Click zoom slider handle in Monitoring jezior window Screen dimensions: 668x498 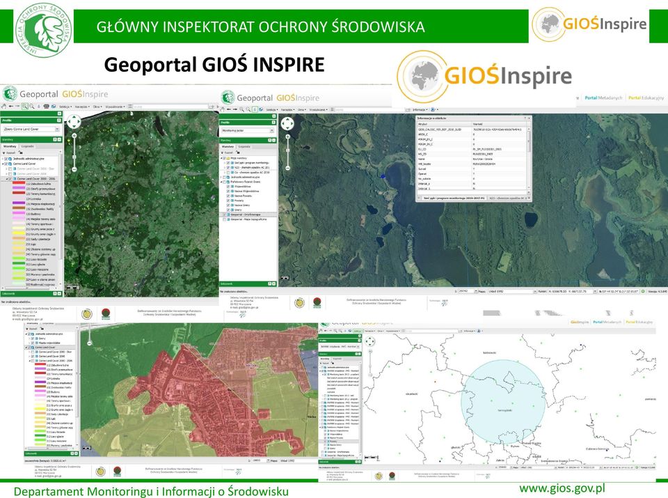click(x=287, y=150)
